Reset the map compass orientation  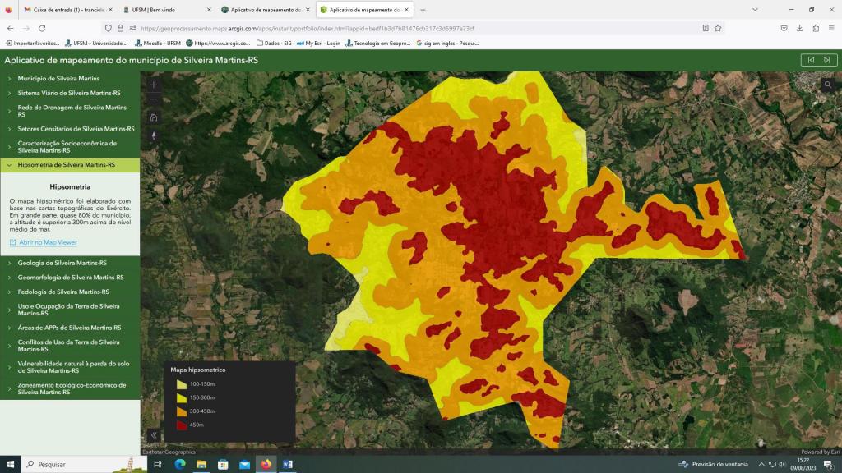pos(154,135)
